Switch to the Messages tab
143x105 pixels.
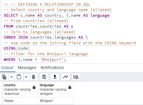(27, 68)
